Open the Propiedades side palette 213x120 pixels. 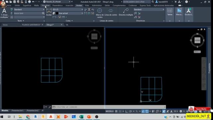tap(209, 68)
